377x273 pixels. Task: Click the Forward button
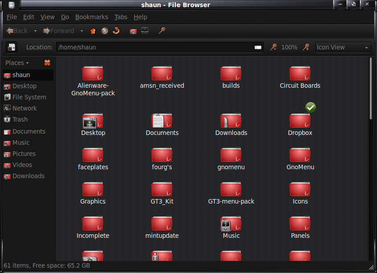pos(58,31)
